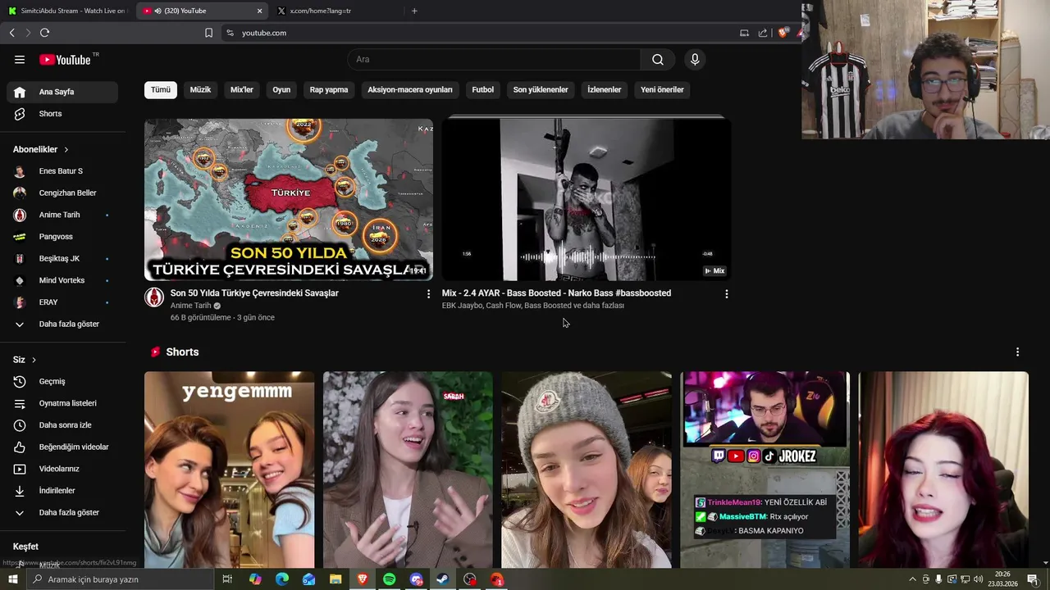The width and height of the screenshot is (1050, 590).
Task: Open the Shorts shelf options menu
Action: coord(1017,352)
